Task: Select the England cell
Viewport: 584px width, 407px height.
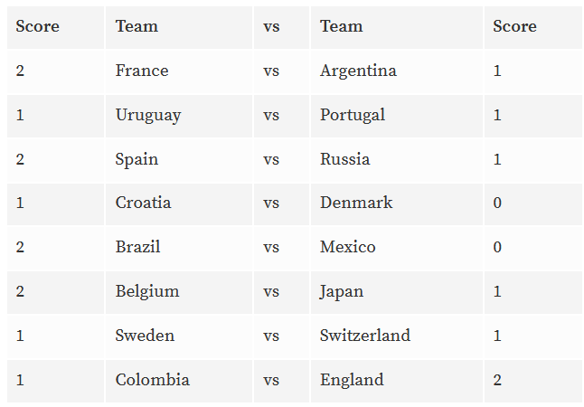Action: [397, 381]
